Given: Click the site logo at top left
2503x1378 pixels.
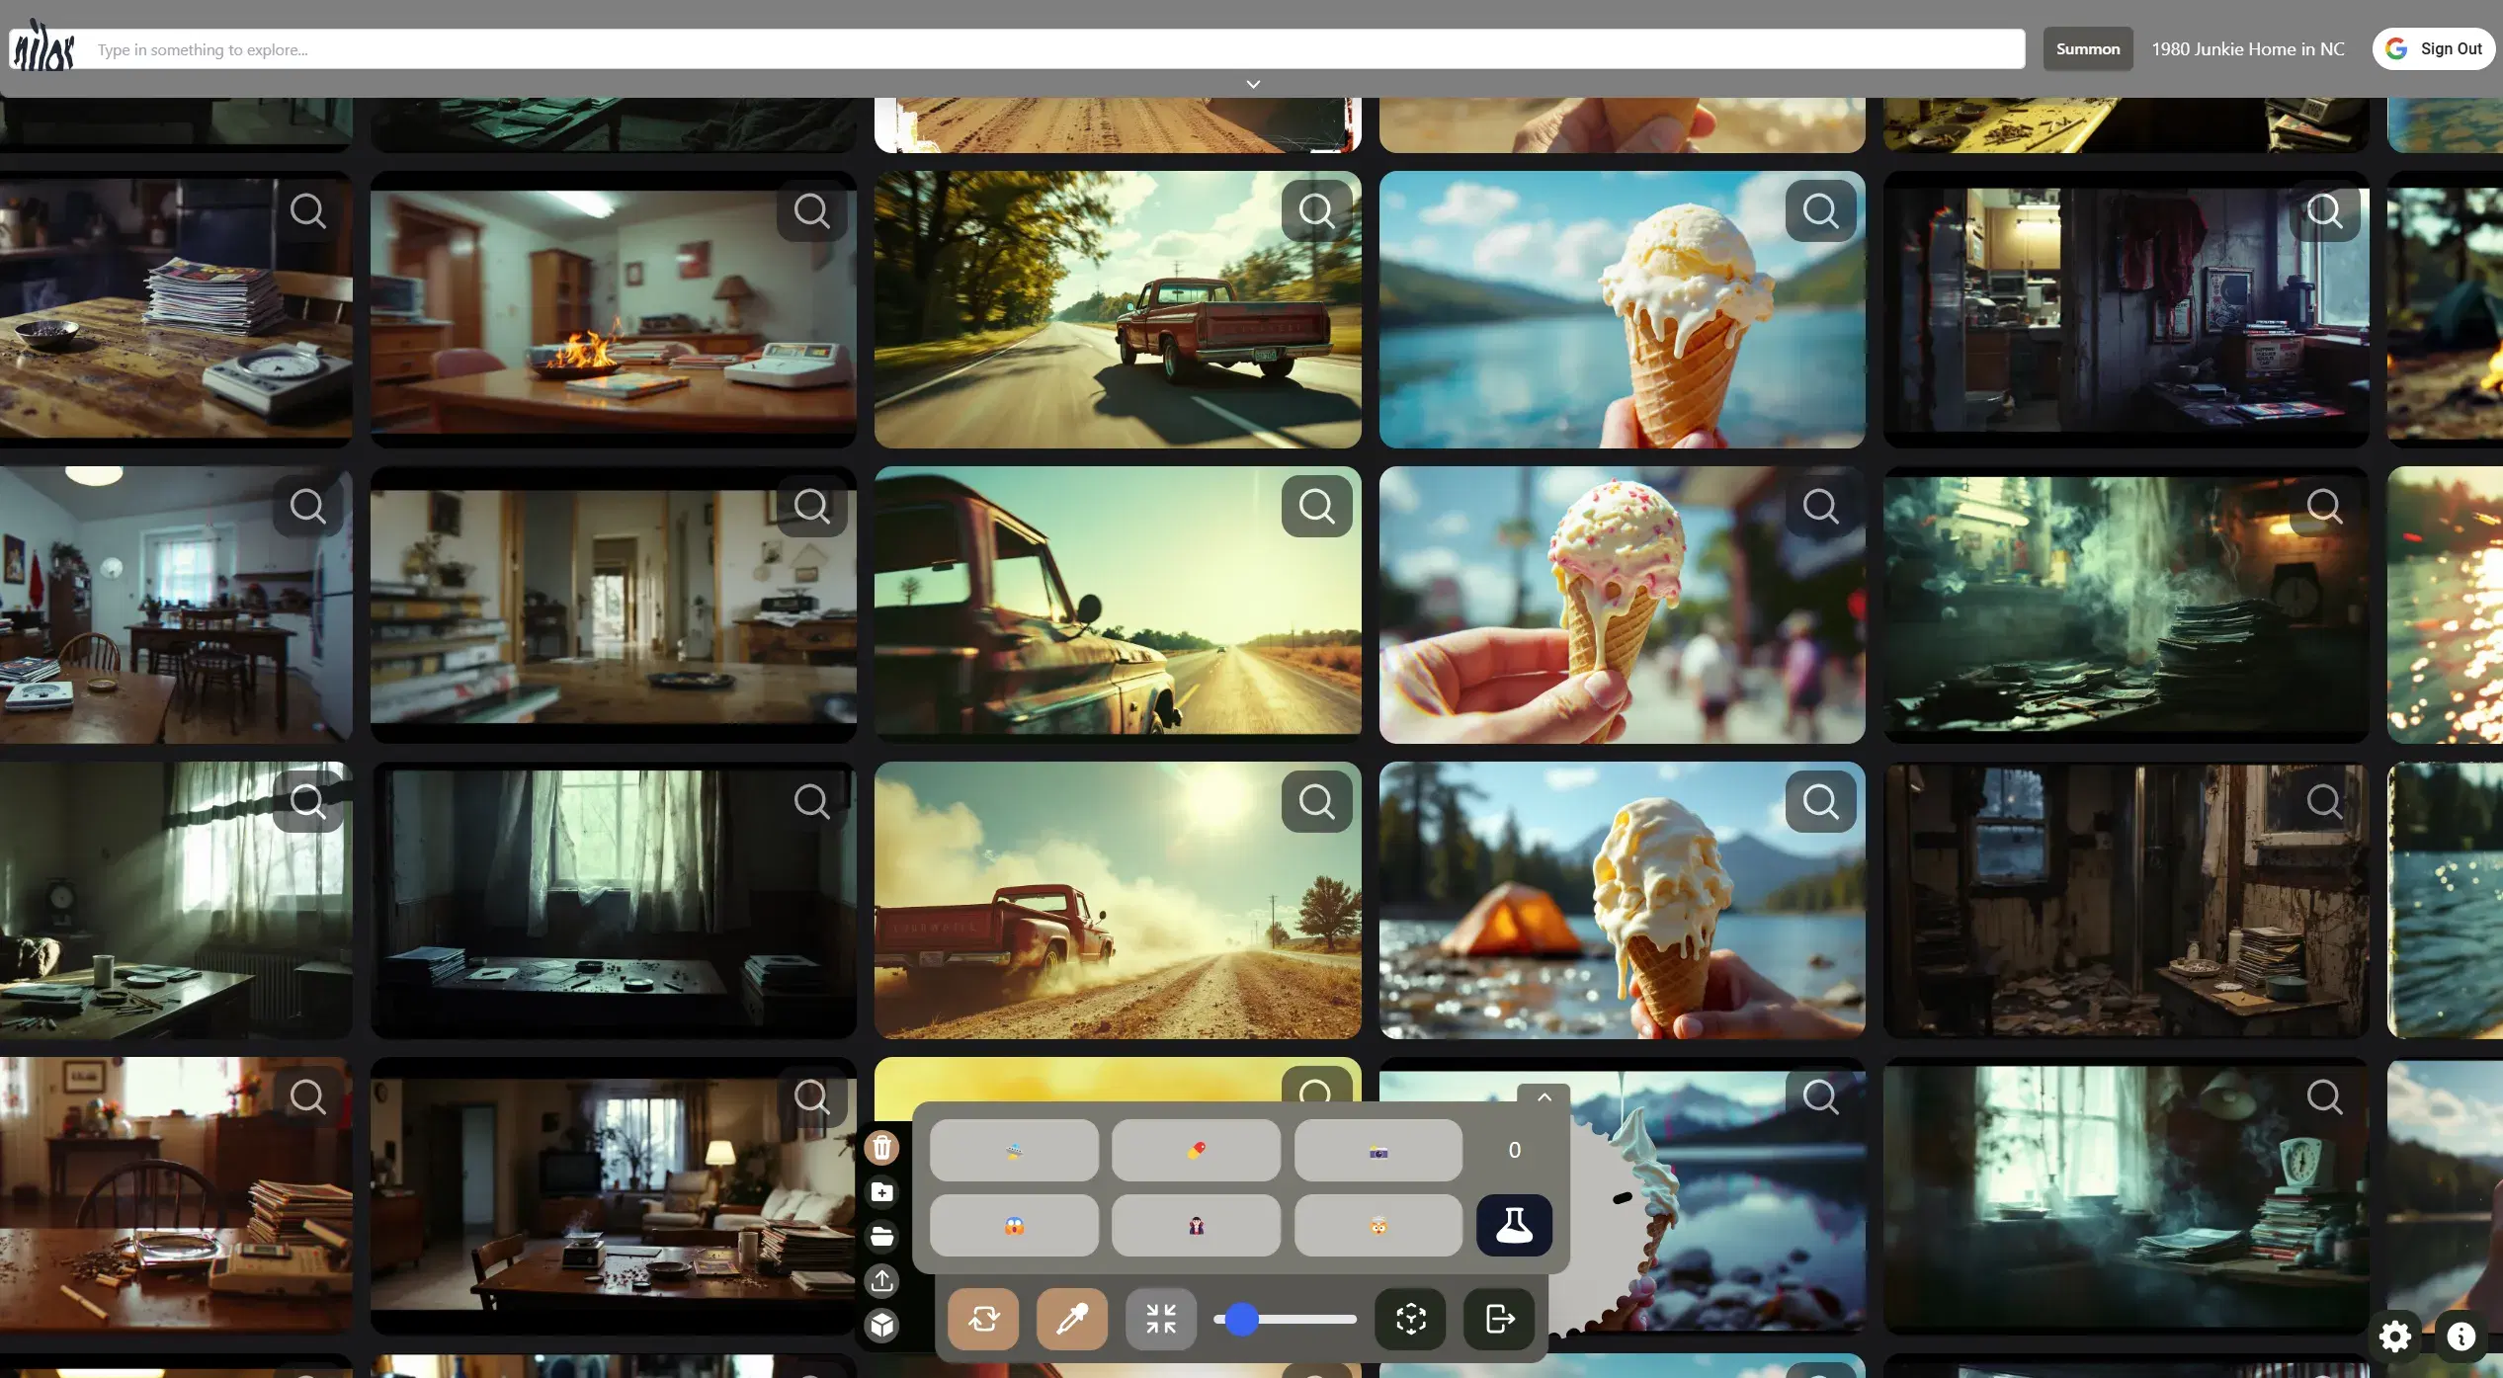Looking at the screenshot, I should 42,46.
